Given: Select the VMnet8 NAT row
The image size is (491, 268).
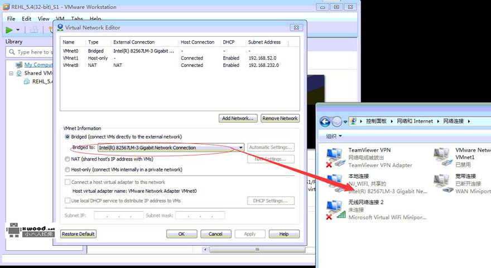Looking at the screenshot, I should coord(180,65).
